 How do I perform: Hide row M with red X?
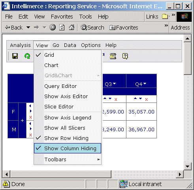coord(30,135)
